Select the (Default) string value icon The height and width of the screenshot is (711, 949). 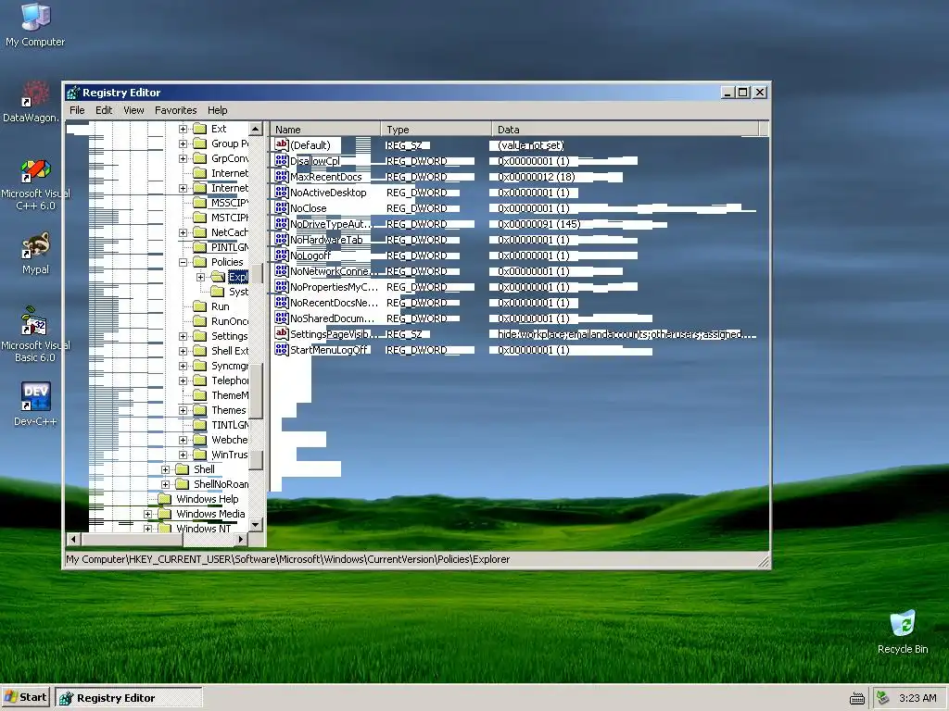[x=281, y=144]
